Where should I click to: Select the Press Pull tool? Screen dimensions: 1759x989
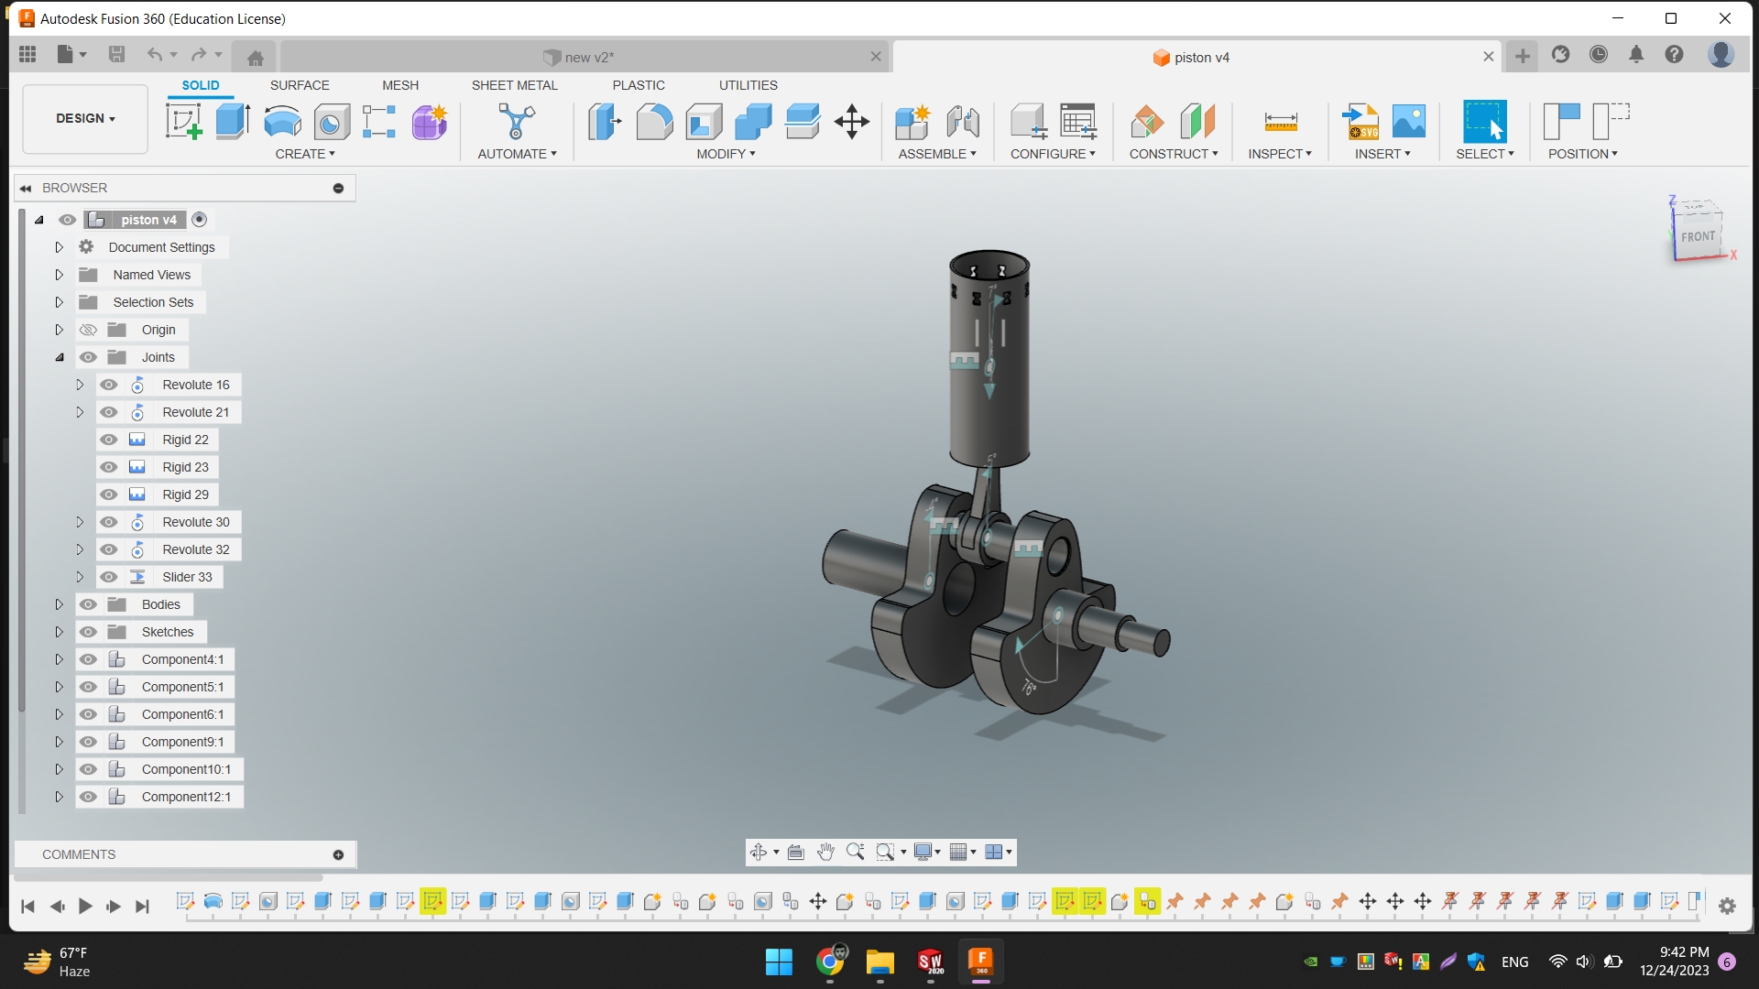coord(605,121)
